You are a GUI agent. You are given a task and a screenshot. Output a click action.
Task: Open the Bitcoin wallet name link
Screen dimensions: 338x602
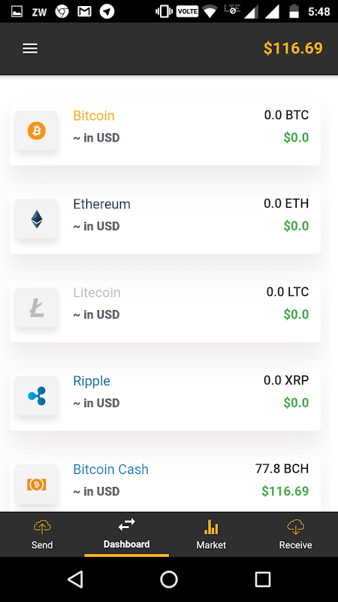[x=94, y=116]
